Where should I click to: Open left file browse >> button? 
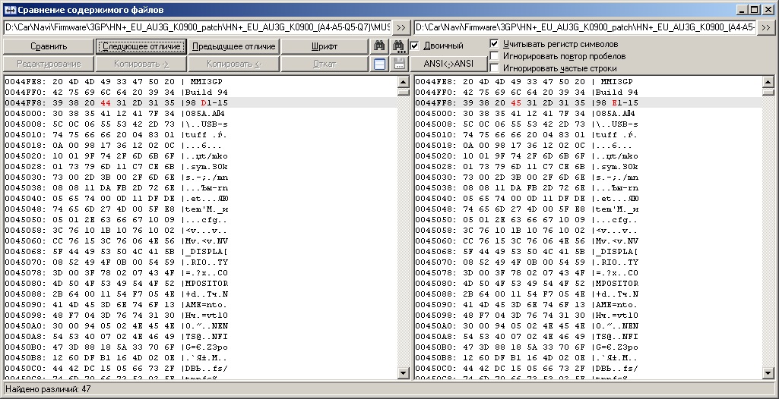401,27
